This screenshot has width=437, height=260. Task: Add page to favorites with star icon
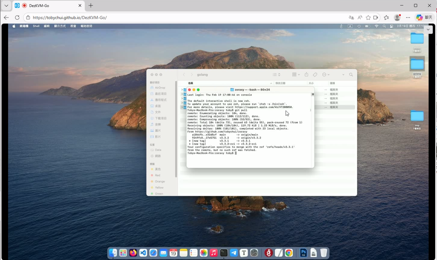click(368, 18)
